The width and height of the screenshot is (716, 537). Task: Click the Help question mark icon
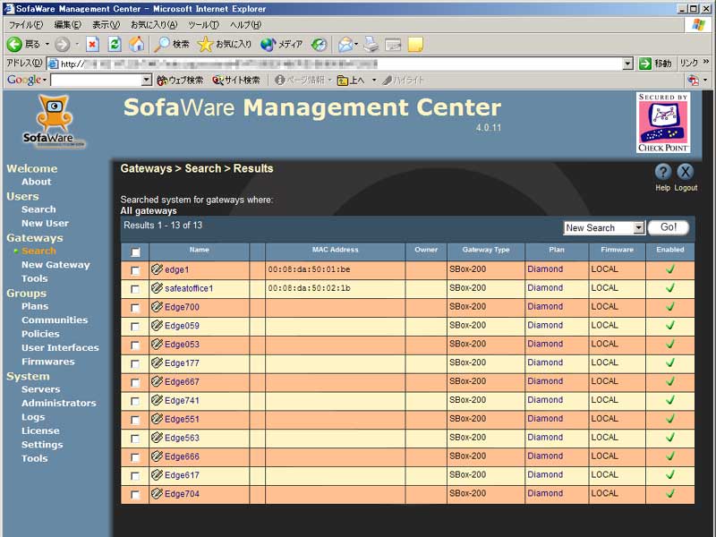[662, 172]
